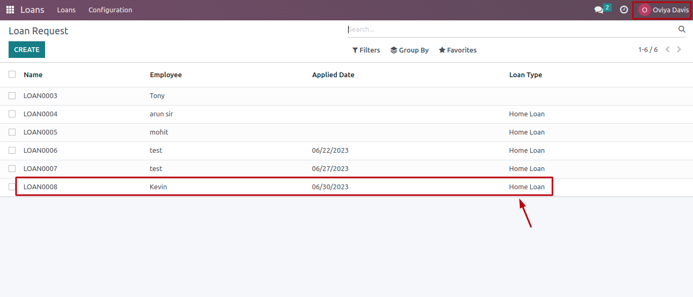Click the pager 1-6 / 6 counter
Image resolution: width=693 pixels, height=297 pixels.
pos(648,49)
